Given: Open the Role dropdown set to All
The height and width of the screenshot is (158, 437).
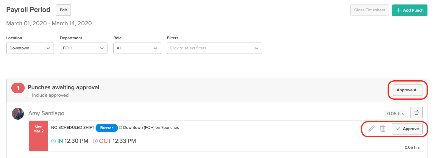Looking at the screenshot, I should pyautogui.click(x=137, y=48).
